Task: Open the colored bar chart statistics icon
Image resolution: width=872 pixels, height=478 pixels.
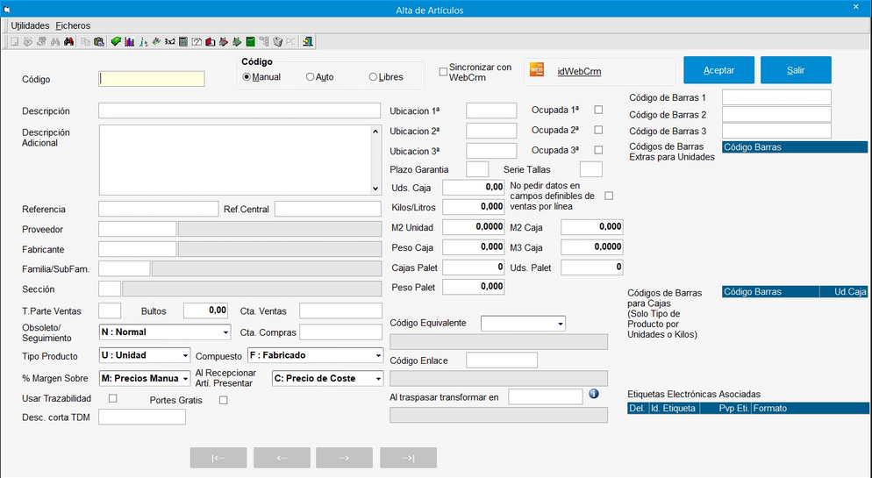Action: tap(130, 42)
